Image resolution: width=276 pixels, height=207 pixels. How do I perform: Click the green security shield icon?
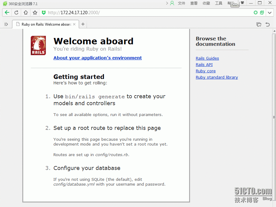(44, 12)
